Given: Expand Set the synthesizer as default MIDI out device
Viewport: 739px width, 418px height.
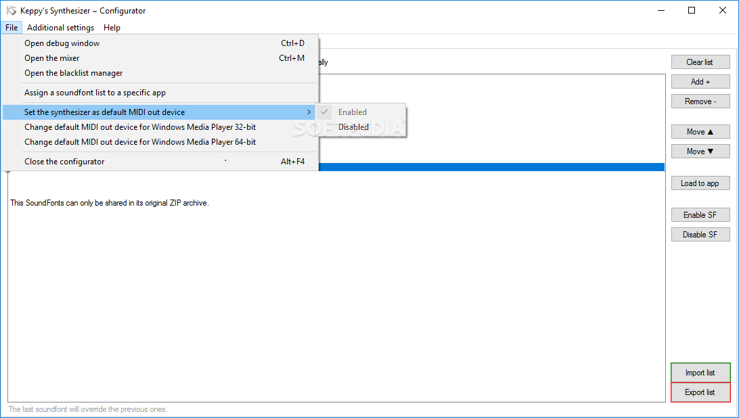Looking at the screenshot, I should click(x=160, y=112).
